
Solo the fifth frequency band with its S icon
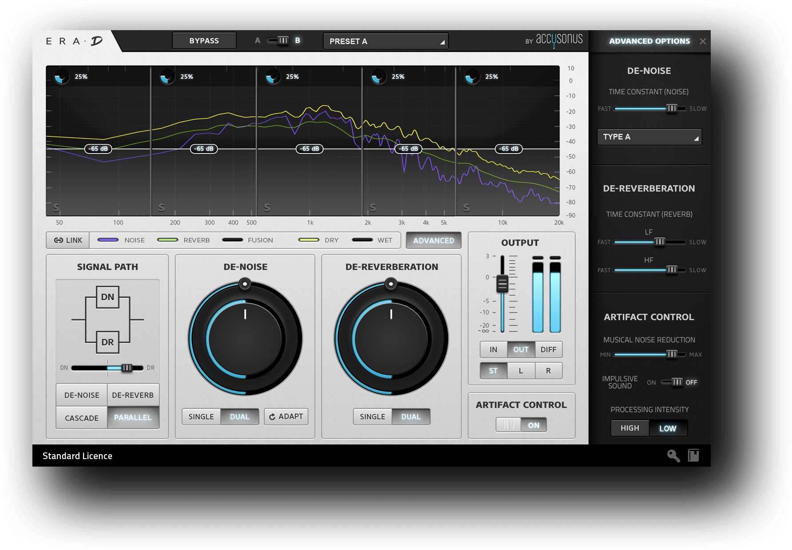467,208
